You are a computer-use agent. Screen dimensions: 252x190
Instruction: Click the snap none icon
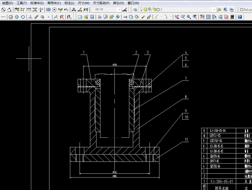pos(62,17)
